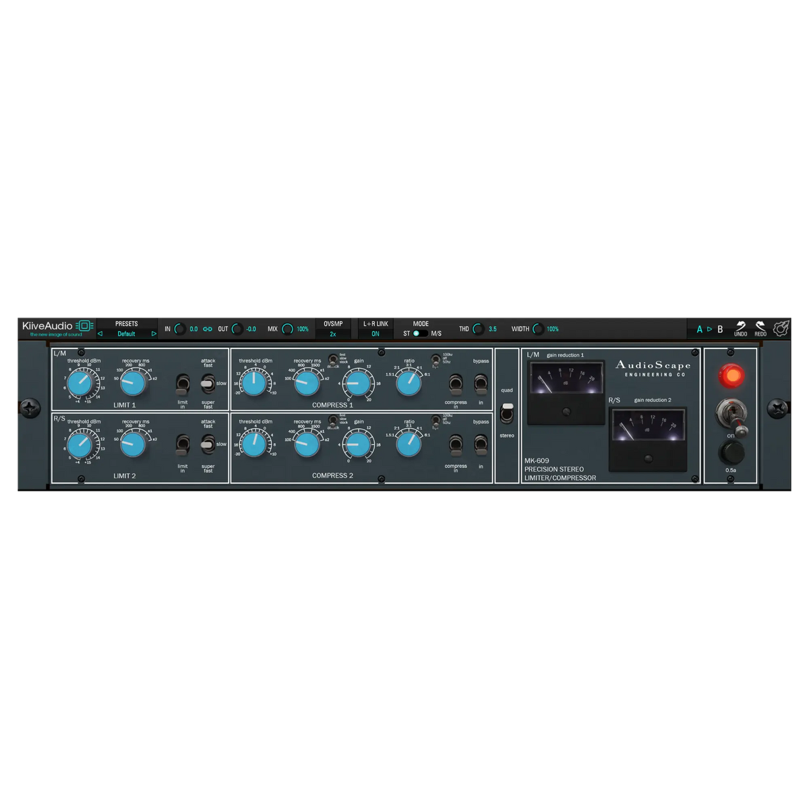Toggle the LIMIT 2 limit in switch
809x809 pixels.
182,445
